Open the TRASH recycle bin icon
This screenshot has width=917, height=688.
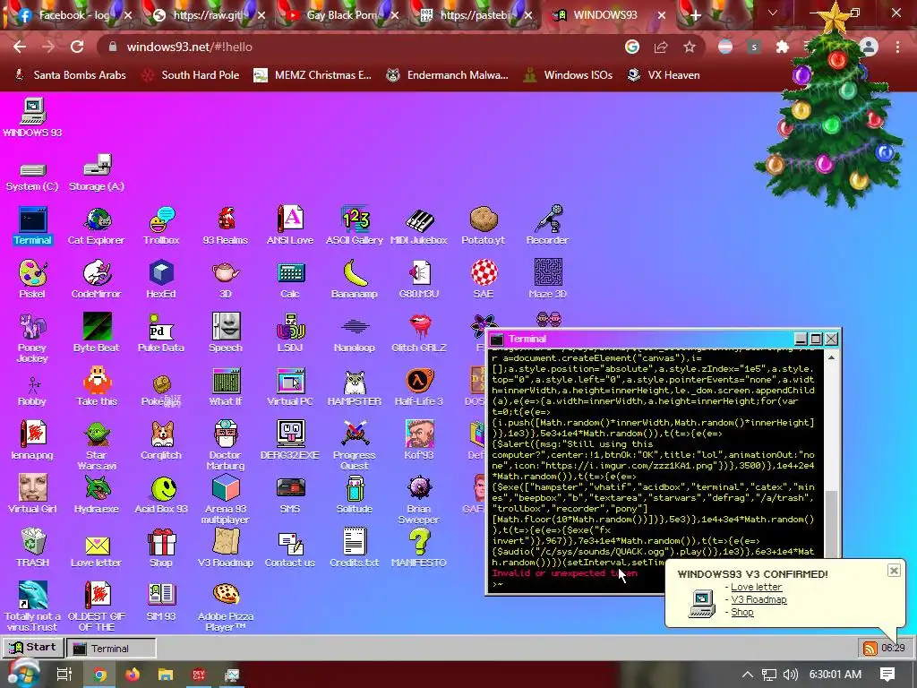pos(33,548)
